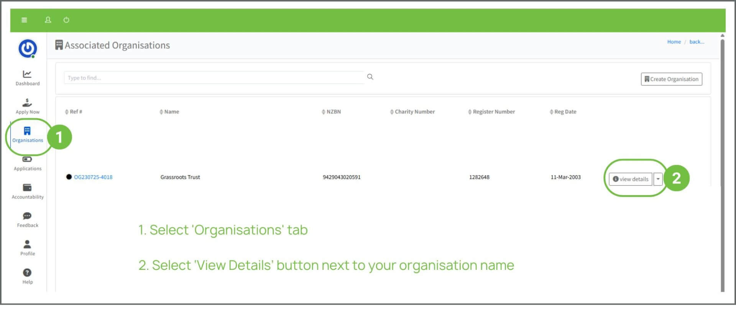Focus the 'Type to find...' search field
The image size is (736, 309).
214,78
